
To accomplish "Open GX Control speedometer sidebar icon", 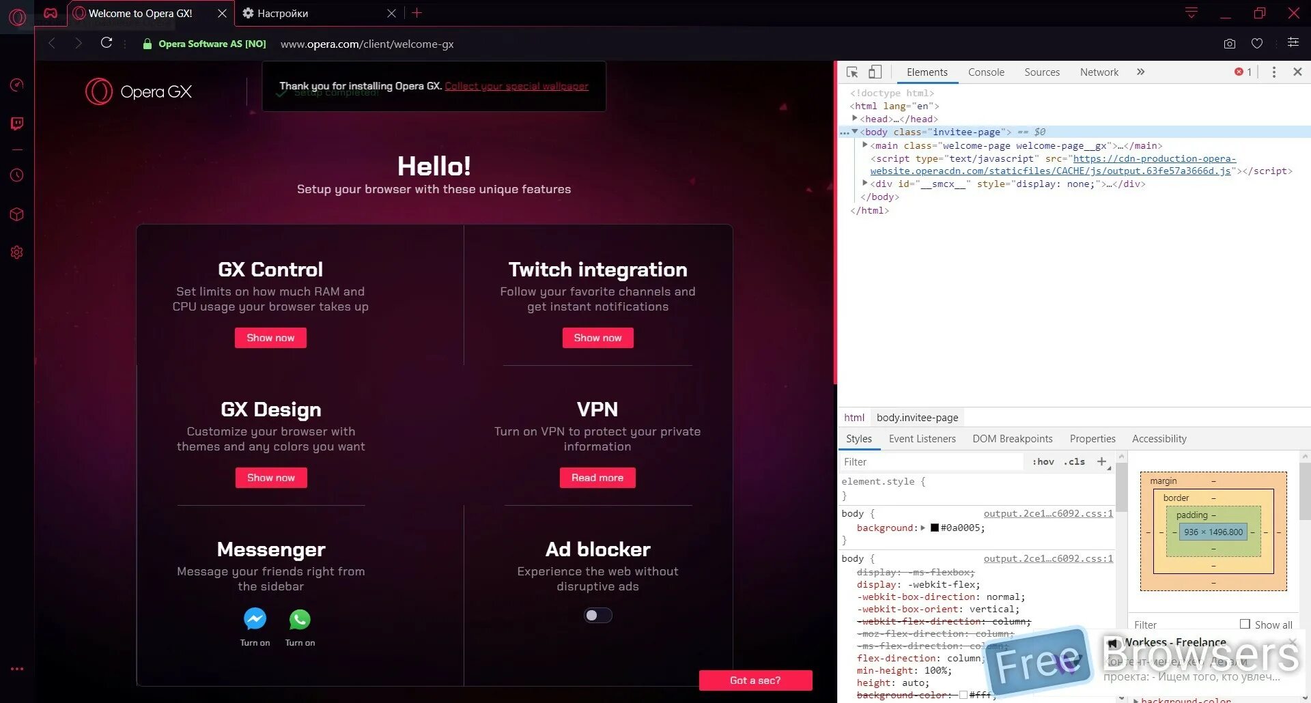I will [17, 85].
